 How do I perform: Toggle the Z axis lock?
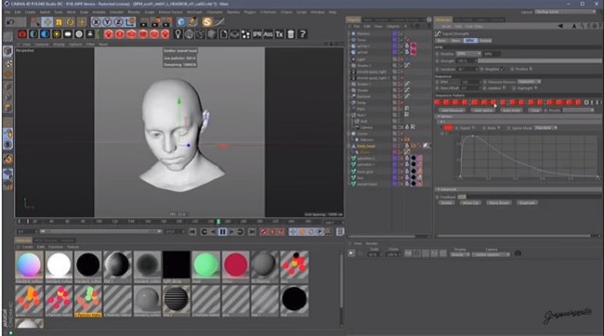click(x=119, y=22)
